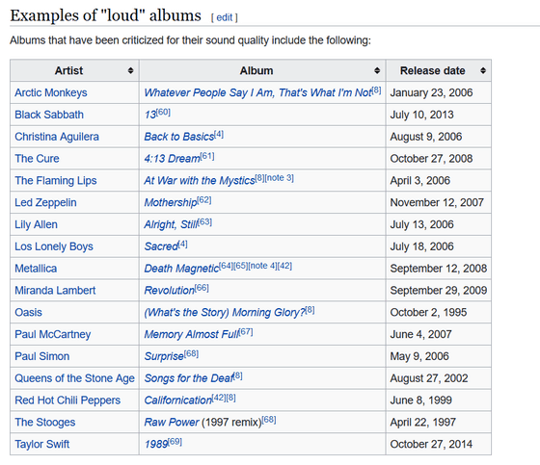Follow citation 60 next to 13
The image size is (540, 465).
(x=163, y=112)
